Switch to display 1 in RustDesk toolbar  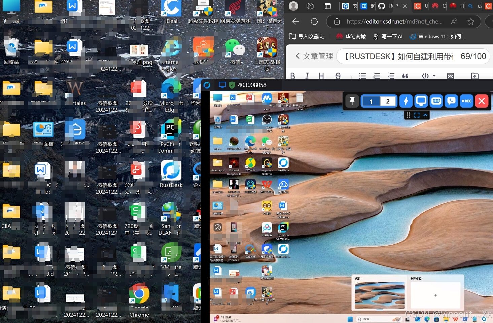[x=371, y=101]
